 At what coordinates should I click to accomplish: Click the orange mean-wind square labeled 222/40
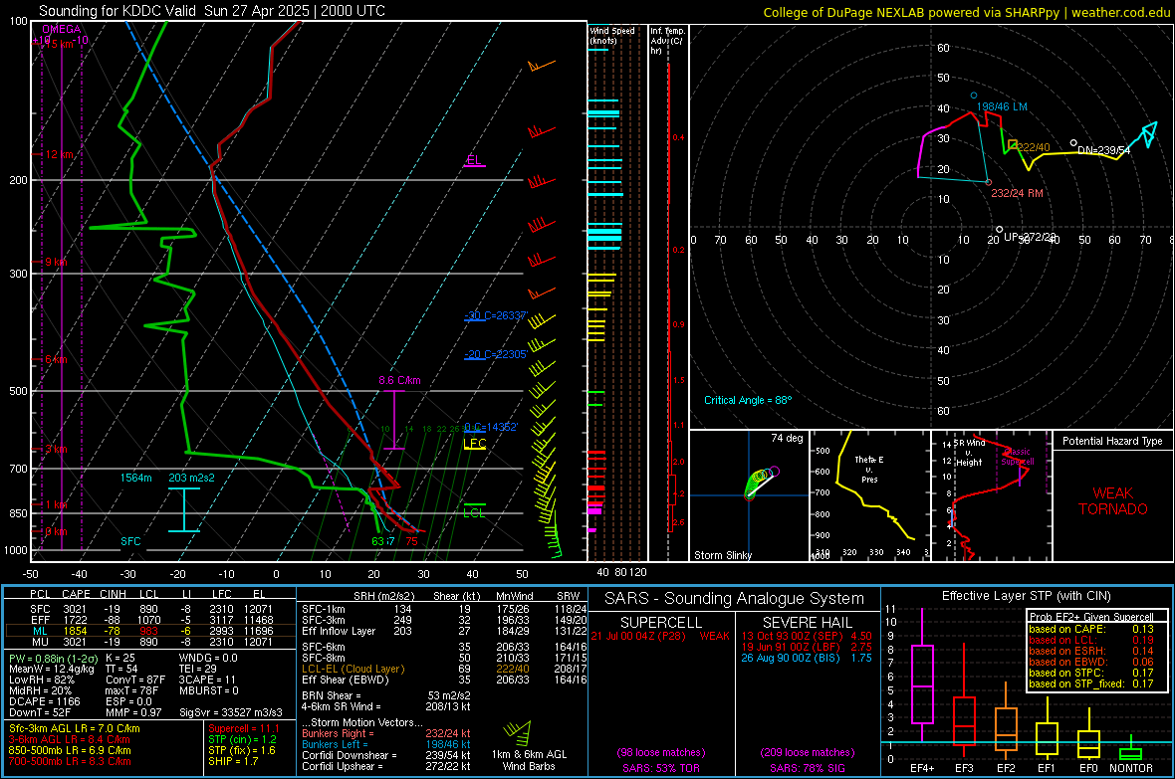tap(1013, 144)
